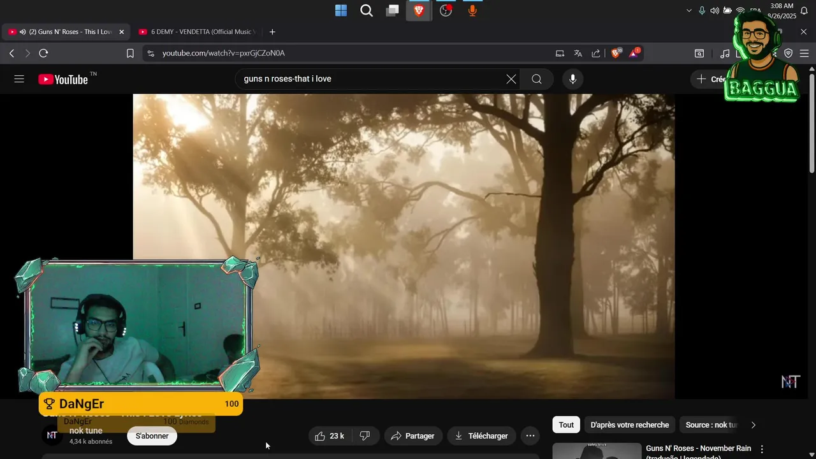Open the volume speaker tray icon
The width and height of the screenshot is (816, 459).
(x=715, y=11)
